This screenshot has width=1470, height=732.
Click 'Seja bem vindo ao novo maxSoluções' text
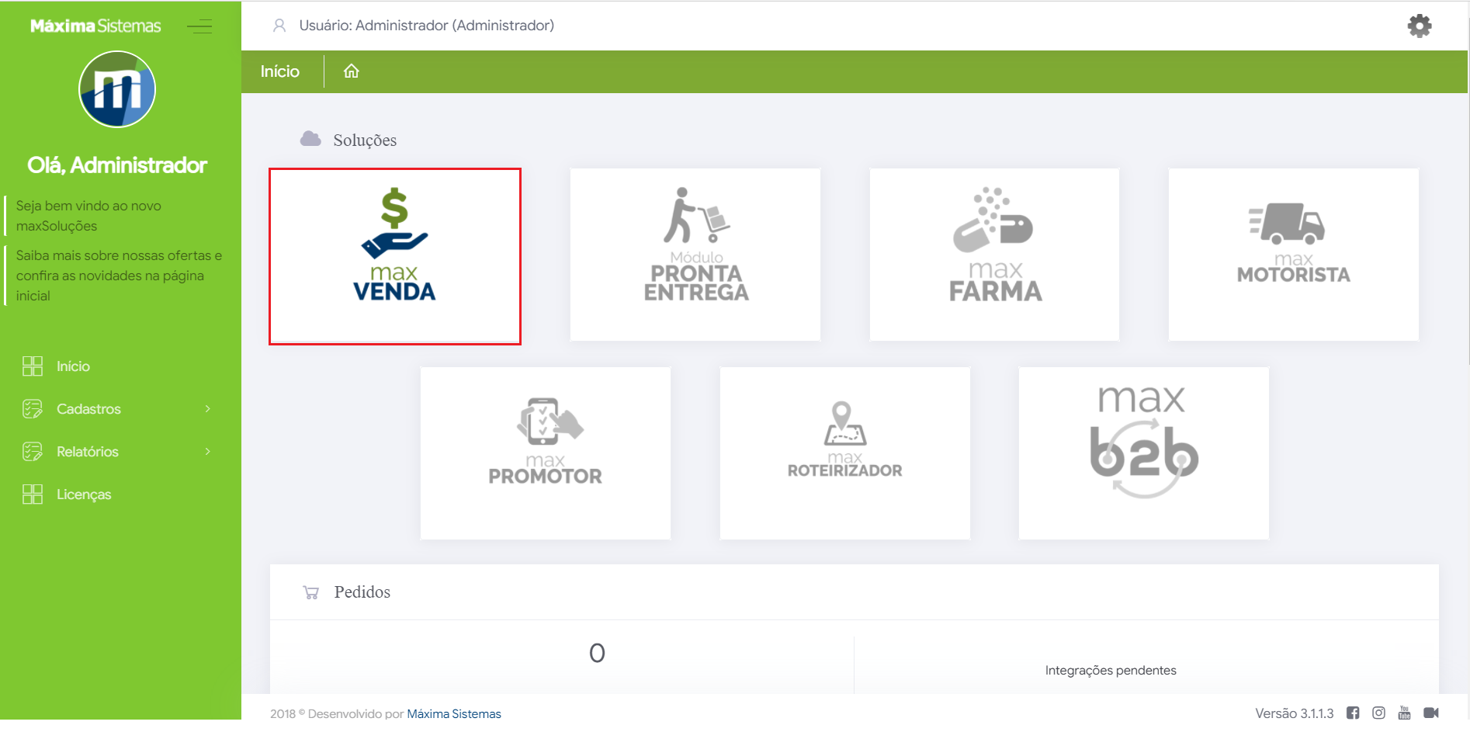tap(88, 216)
